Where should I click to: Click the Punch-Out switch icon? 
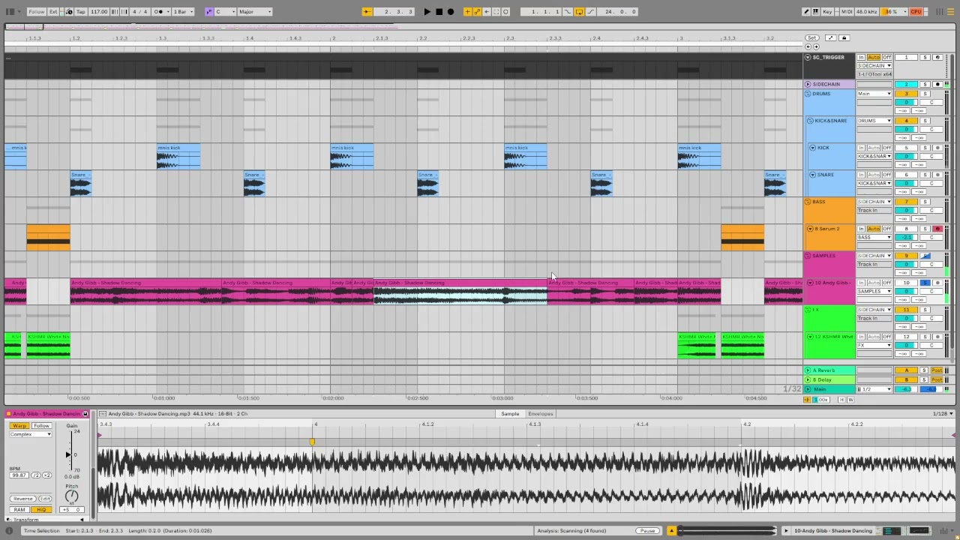click(x=590, y=11)
